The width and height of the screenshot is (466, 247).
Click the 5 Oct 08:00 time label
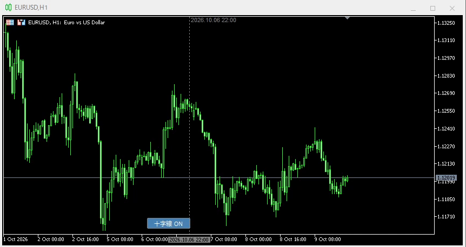click(120, 239)
